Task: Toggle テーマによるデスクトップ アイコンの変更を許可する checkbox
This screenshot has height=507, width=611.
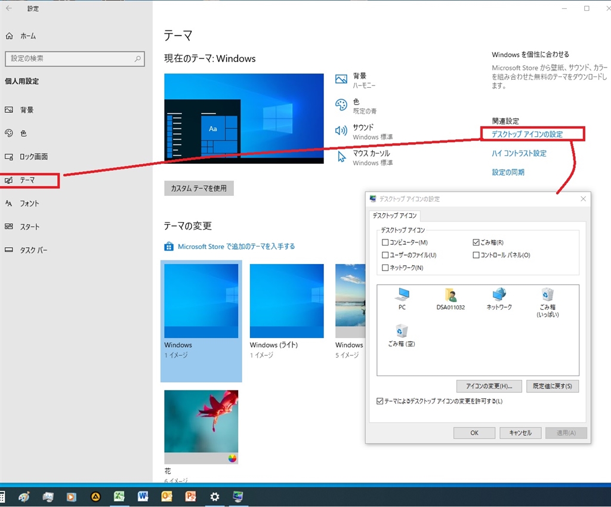Action: [x=380, y=401]
